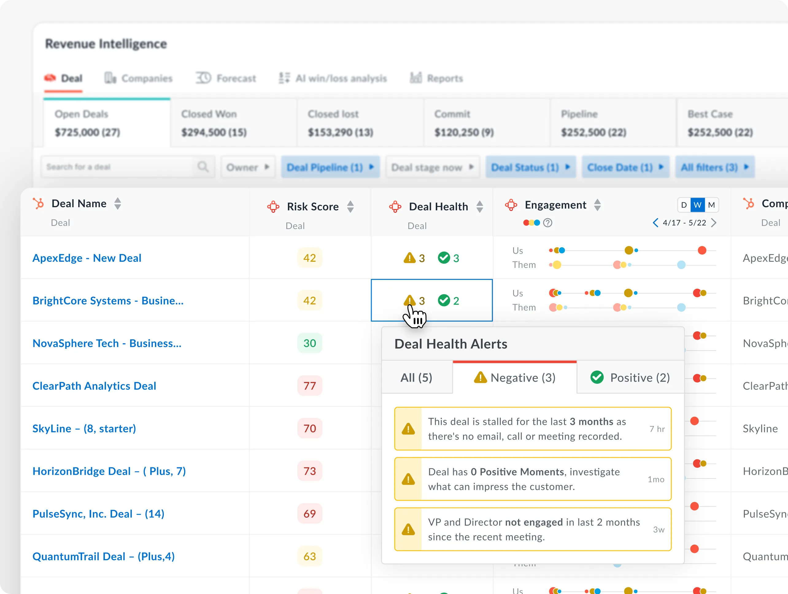
Task: Open the Owner filter dropdown
Action: click(247, 167)
